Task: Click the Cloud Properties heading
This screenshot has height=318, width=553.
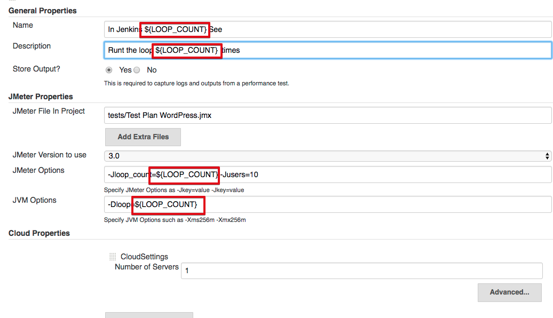Action: pyautogui.click(x=39, y=233)
